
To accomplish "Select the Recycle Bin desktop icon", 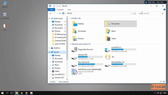I will (5, 16).
